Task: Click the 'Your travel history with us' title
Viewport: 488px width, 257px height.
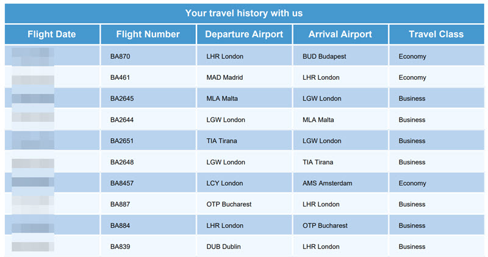Action: (x=244, y=13)
